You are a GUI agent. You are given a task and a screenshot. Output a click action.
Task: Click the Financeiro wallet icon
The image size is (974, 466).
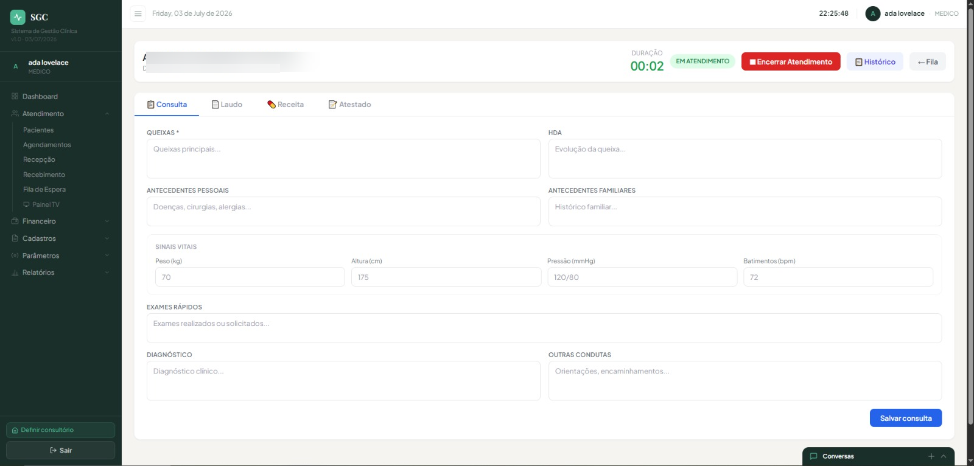click(15, 221)
